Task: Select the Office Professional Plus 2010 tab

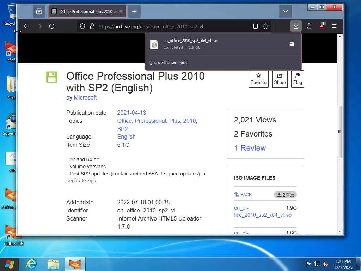Action: [87, 11]
